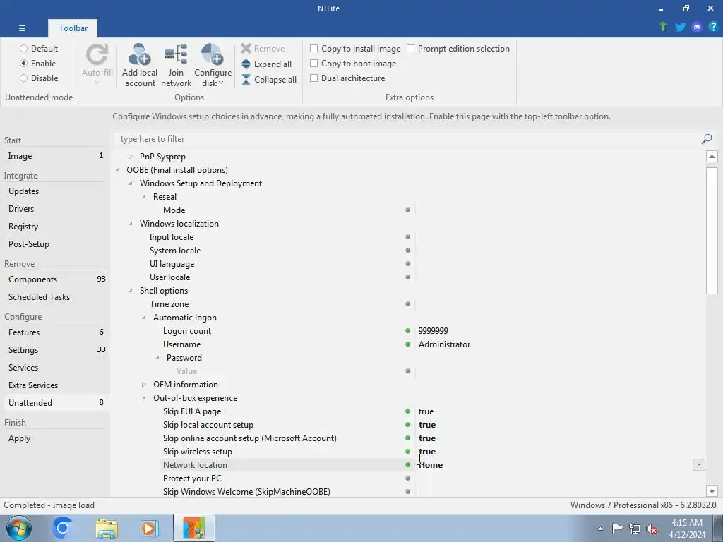Check Prompt edition selection

[x=410, y=49]
